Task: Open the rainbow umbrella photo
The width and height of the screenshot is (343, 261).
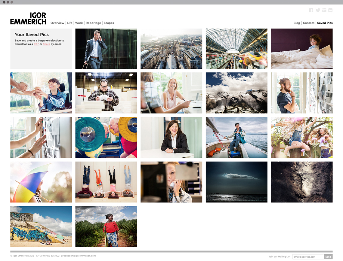Action: (41, 182)
